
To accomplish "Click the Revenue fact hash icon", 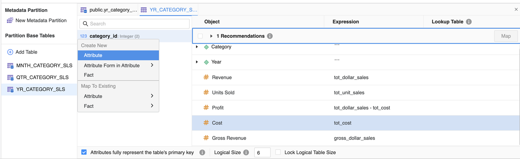I will (206, 77).
